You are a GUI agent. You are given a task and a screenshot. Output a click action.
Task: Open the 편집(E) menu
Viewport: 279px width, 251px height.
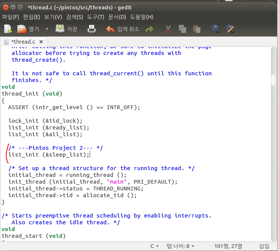click(x=32, y=17)
